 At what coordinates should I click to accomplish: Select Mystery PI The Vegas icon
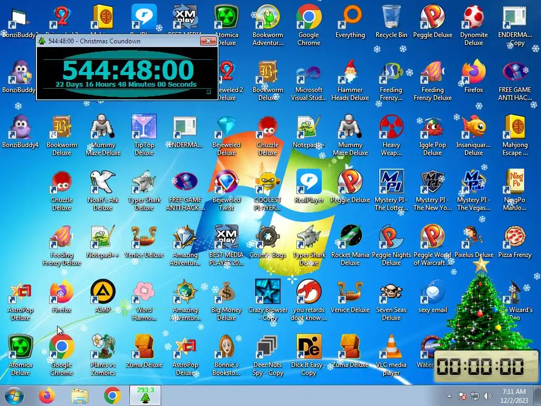pos(474,190)
